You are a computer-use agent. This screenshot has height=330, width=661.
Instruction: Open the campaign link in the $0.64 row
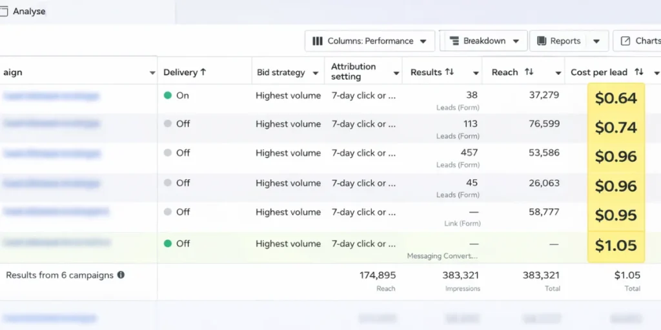tap(51, 96)
